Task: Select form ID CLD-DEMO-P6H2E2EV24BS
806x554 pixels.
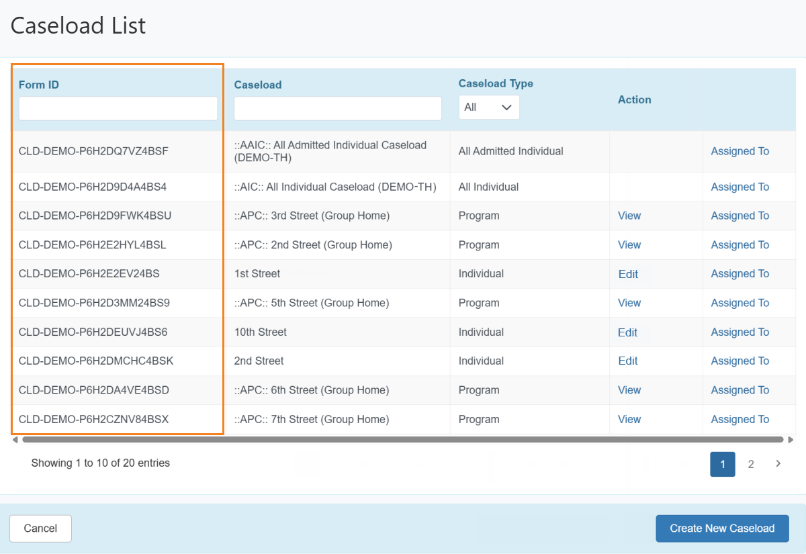Action: point(89,273)
